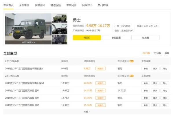Click the orange badge in 2.0T header row
This screenshot has height=116, width=173.
[x=132, y=61]
